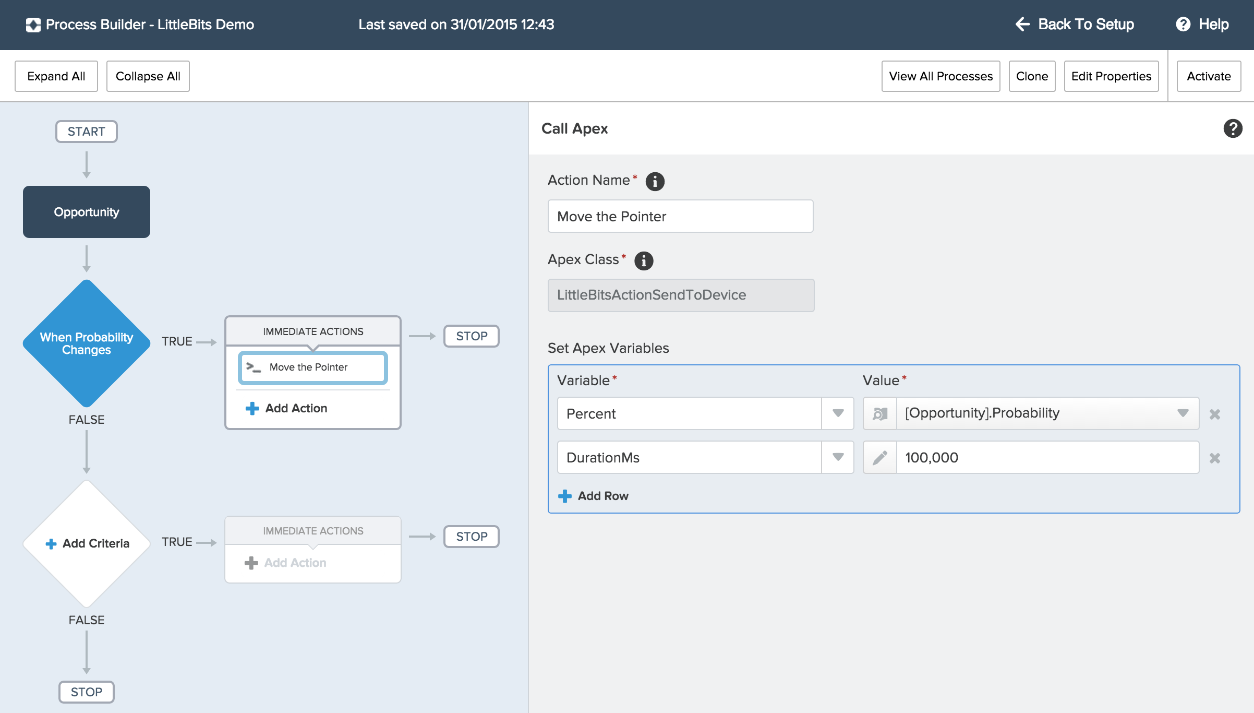Click the field reference icon beside Probability

pos(880,414)
